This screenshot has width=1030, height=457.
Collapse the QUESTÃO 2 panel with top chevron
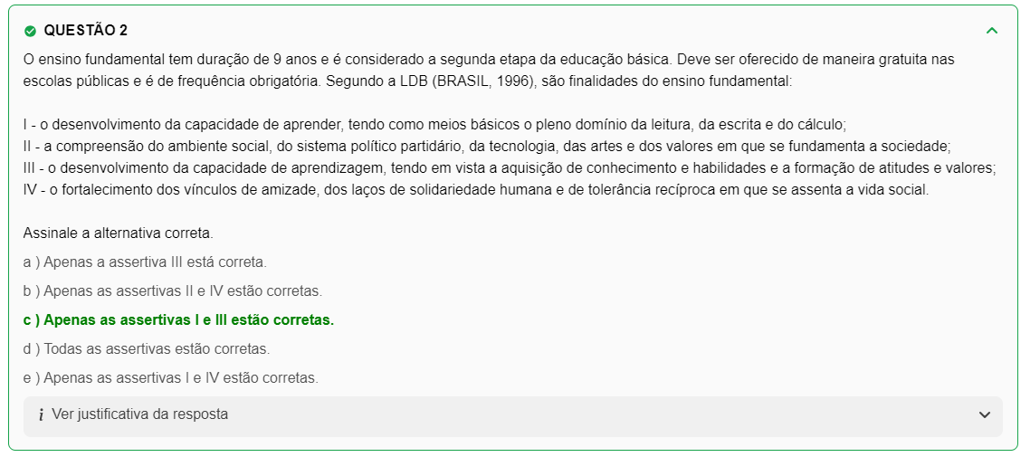click(x=992, y=31)
